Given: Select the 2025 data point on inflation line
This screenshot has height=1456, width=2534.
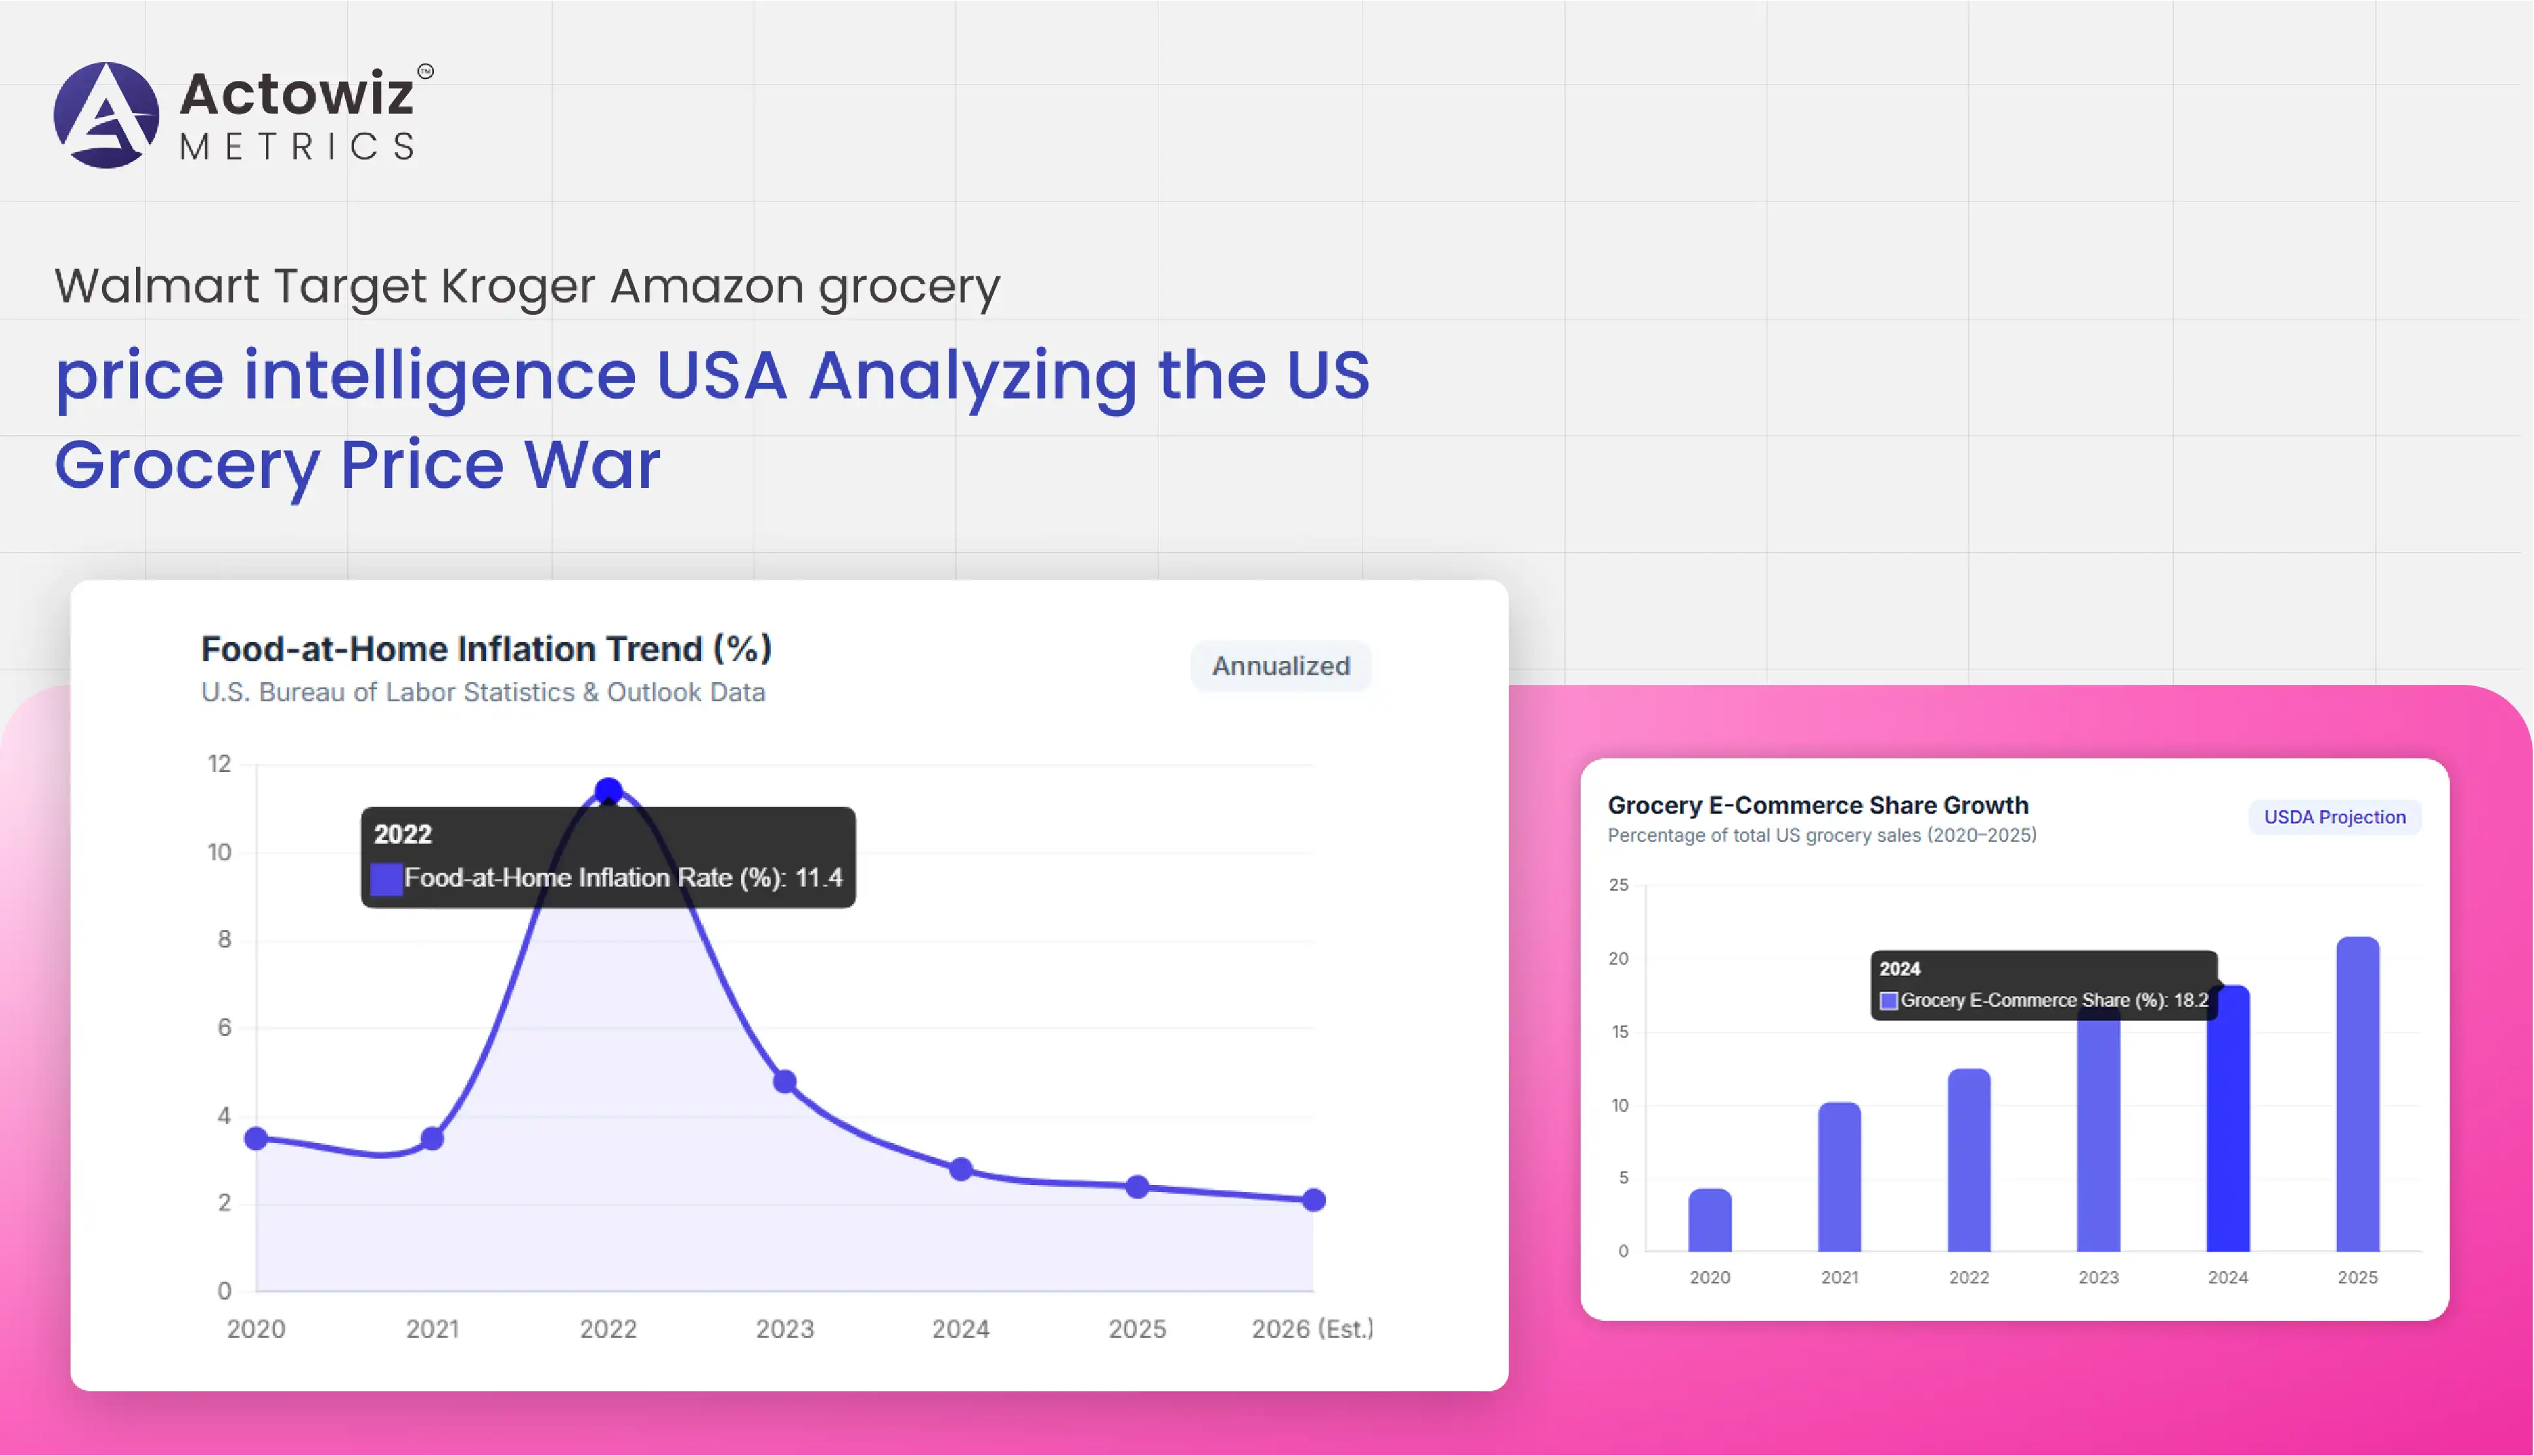Looking at the screenshot, I should point(1137,1187).
